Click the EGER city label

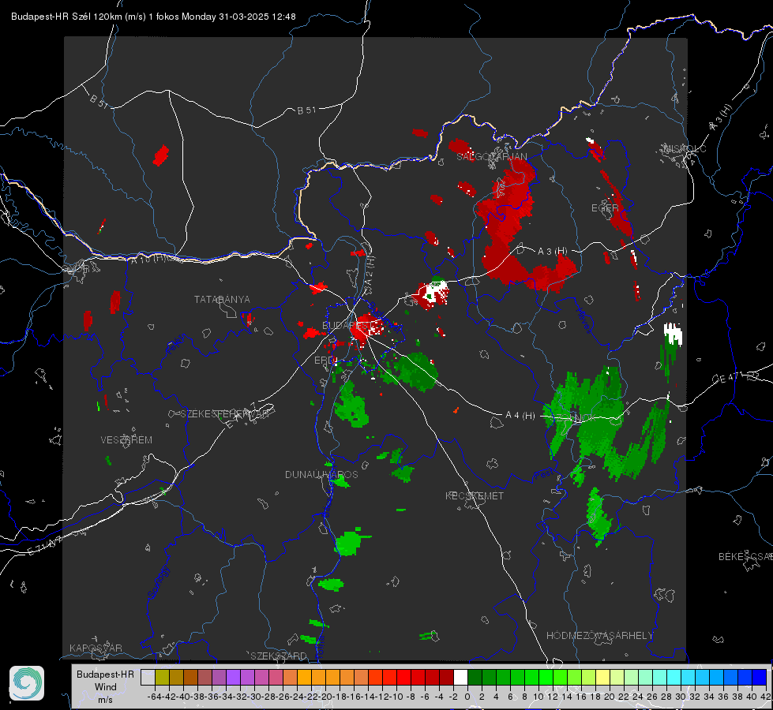coord(605,208)
